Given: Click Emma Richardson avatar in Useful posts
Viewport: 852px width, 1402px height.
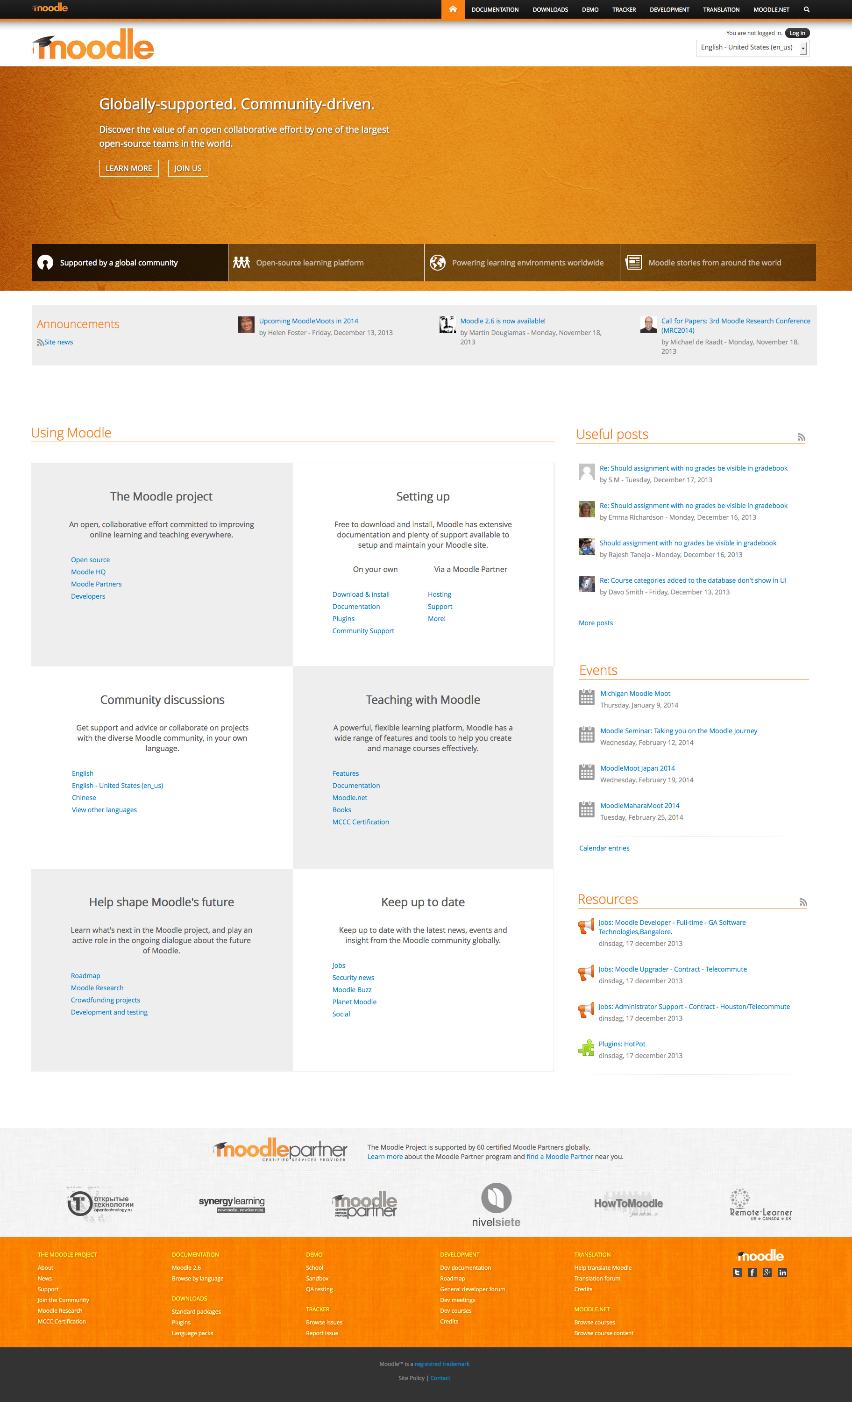Looking at the screenshot, I should tap(586, 509).
